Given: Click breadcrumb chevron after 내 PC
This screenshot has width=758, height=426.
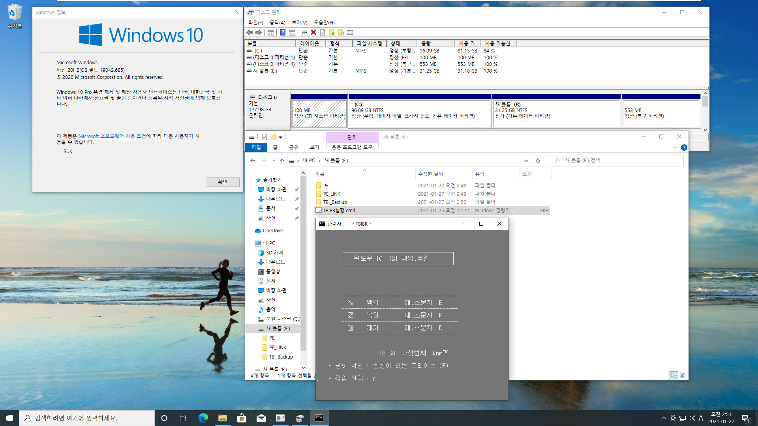Looking at the screenshot, I should [x=319, y=161].
